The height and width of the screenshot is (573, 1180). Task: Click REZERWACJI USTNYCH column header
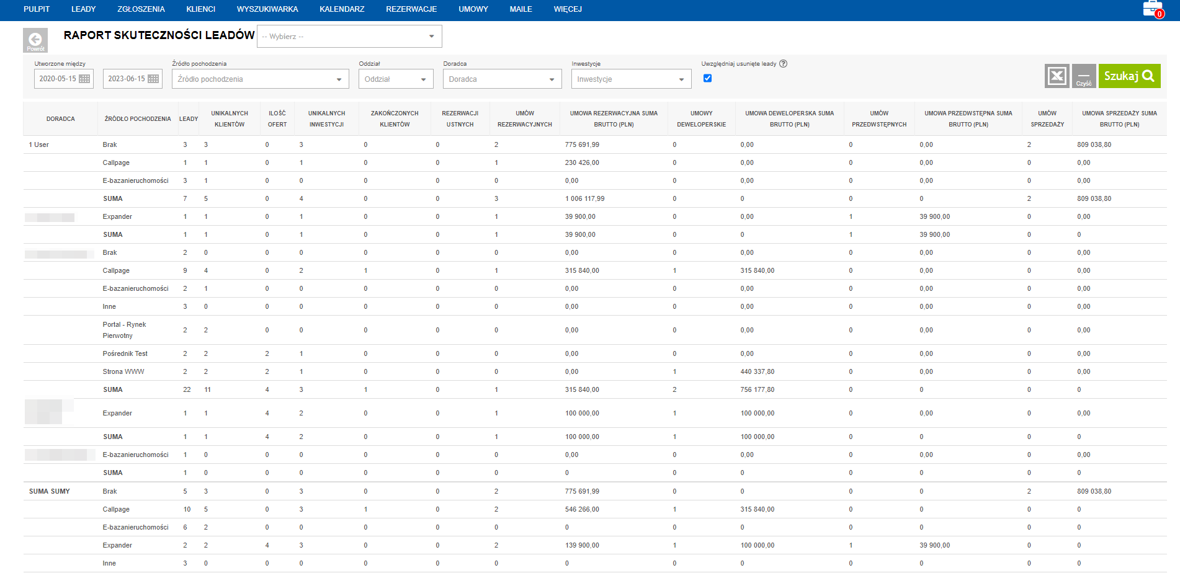(x=460, y=118)
